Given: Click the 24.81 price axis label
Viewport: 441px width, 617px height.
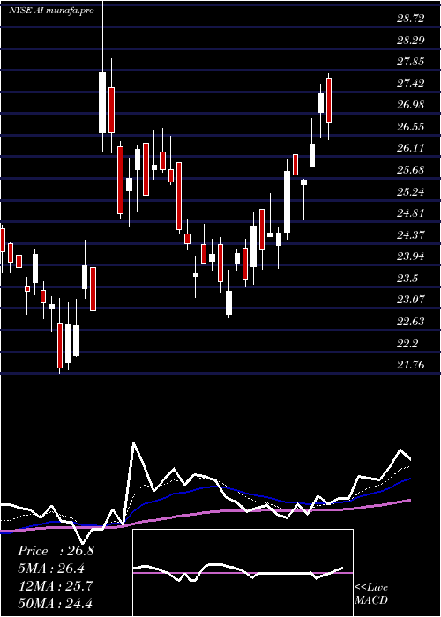Looking at the screenshot, I should tap(411, 213).
